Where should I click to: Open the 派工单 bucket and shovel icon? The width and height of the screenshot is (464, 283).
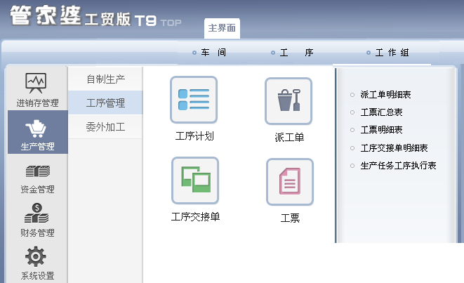[289, 101]
